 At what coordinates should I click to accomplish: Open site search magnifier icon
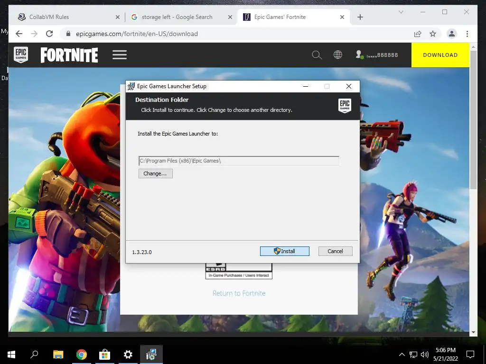click(x=317, y=55)
